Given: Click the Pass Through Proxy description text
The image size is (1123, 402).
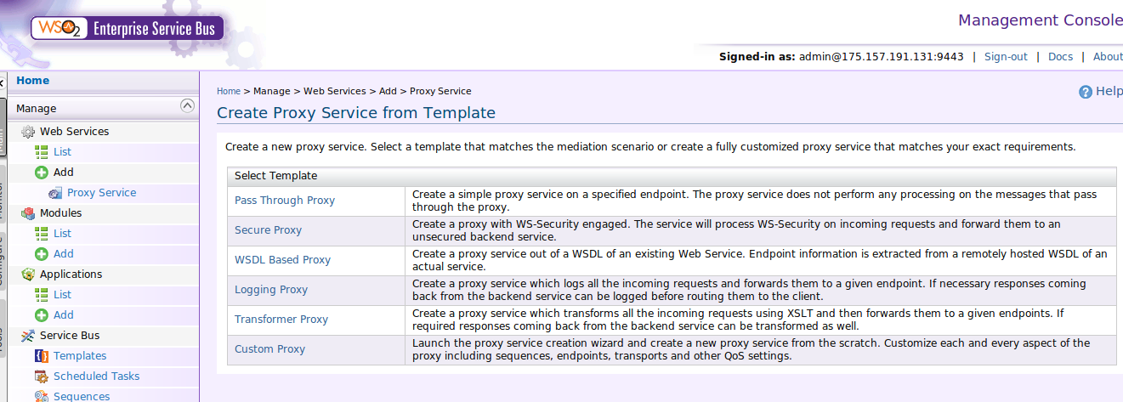Looking at the screenshot, I should (x=754, y=201).
